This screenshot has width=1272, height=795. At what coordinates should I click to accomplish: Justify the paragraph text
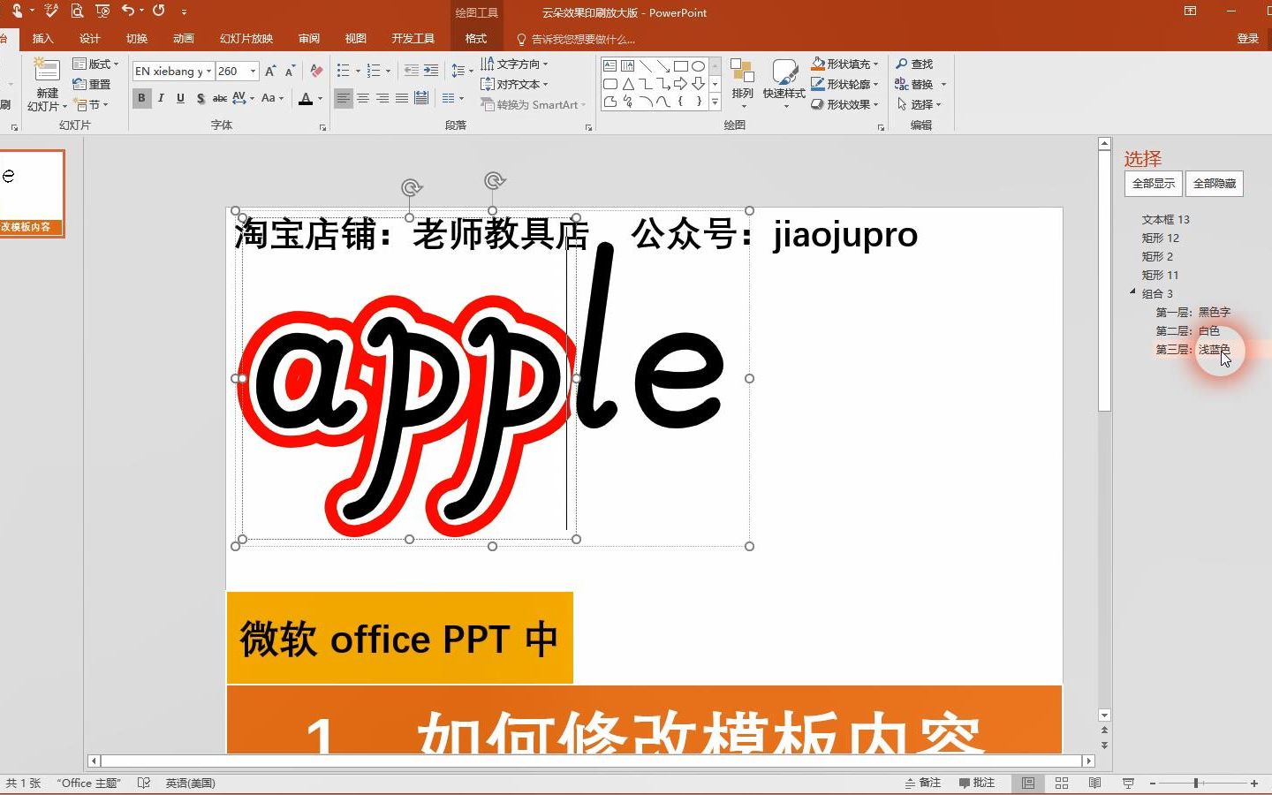402,98
